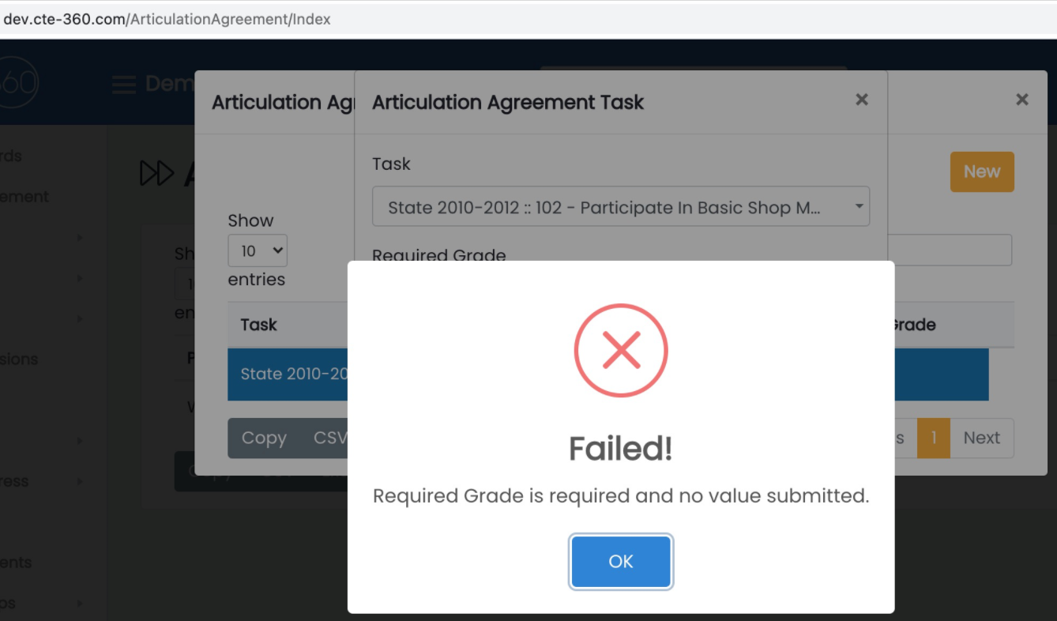
Task: Sort by the Grade column header
Action: 913,325
